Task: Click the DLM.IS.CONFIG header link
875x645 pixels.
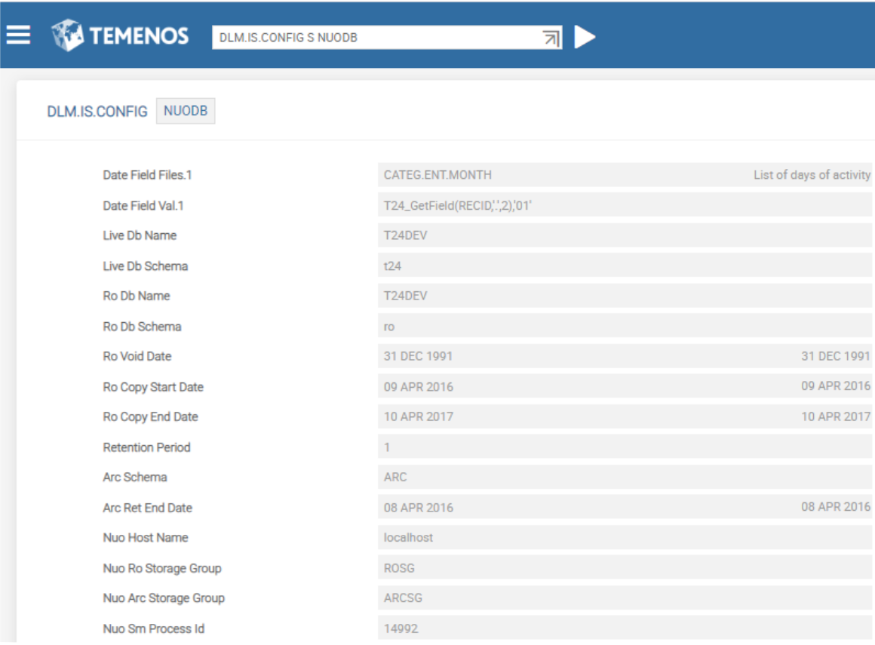Action: pos(97,112)
